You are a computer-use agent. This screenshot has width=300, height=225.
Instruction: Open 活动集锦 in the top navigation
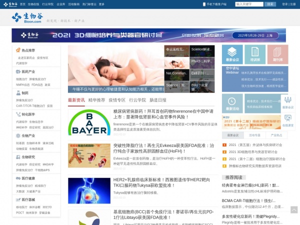pyautogui.click(x=73, y=4)
